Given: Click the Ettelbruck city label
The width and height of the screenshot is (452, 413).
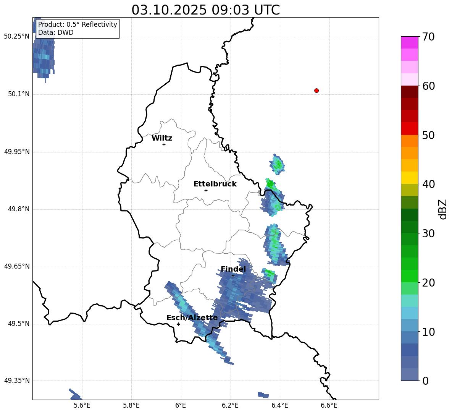Looking at the screenshot, I should (x=215, y=184).
